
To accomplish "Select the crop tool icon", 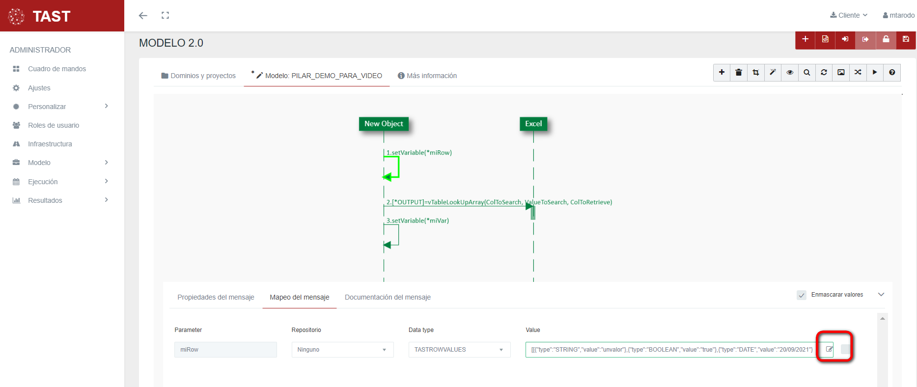I will pyautogui.click(x=755, y=73).
